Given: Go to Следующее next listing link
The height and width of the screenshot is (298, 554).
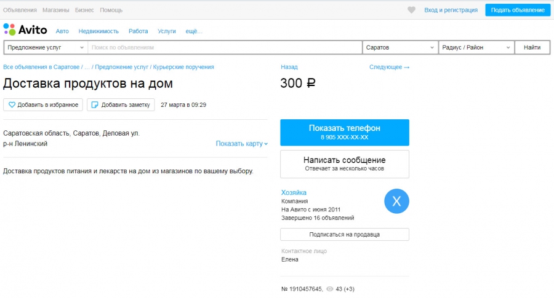Looking at the screenshot, I should coord(389,67).
